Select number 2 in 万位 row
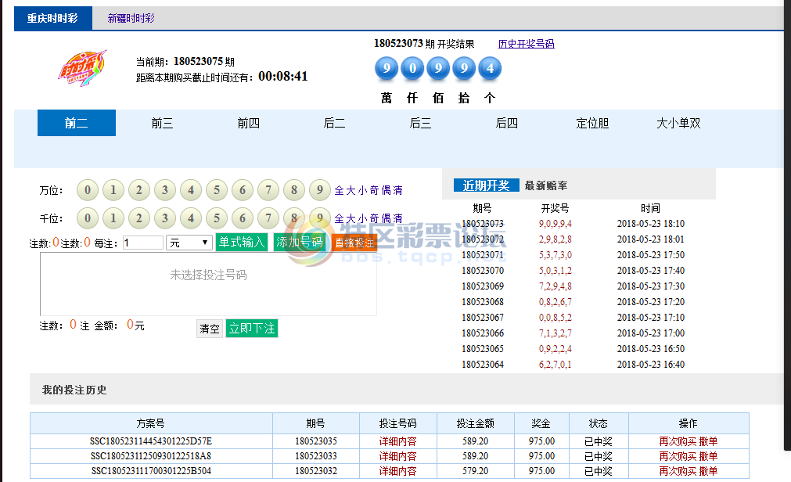Viewport: 791px width, 482px height. (138, 190)
